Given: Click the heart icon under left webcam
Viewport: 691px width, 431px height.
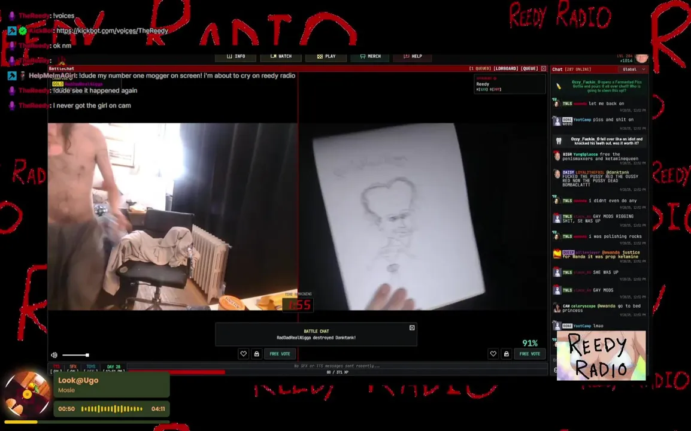Looking at the screenshot, I should click(x=243, y=354).
